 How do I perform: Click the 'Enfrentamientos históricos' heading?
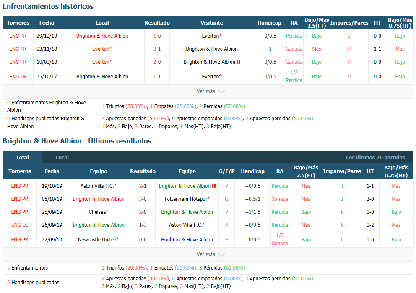(48, 6)
